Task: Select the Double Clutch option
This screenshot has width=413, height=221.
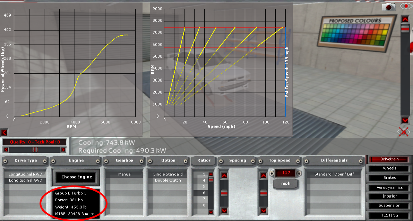Action: [168, 181]
